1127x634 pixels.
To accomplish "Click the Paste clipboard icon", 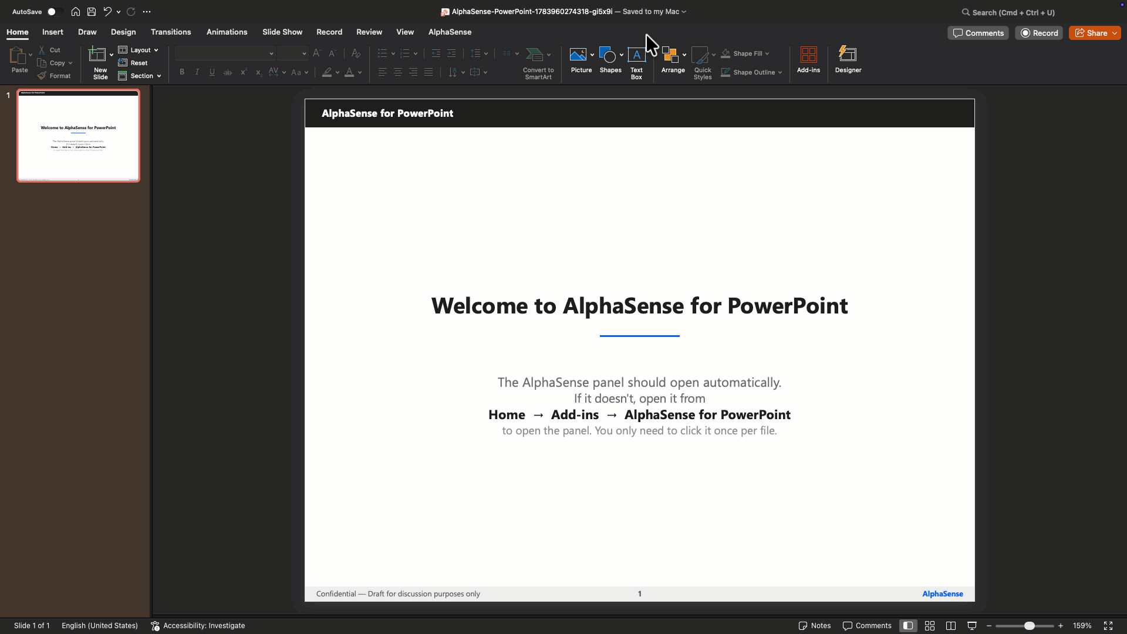I will (x=18, y=55).
